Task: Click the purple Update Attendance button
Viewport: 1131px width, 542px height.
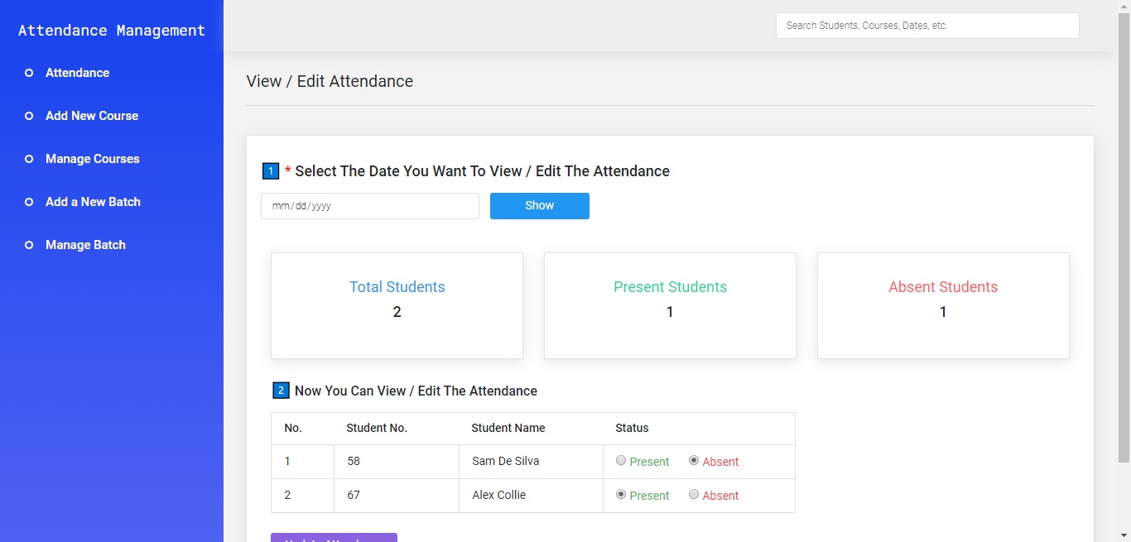Action: pyautogui.click(x=334, y=538)
